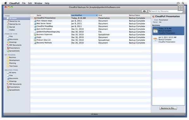Sort by Name column header
The width and height of the screenshot is (189, 120).
tap(39, 15)
